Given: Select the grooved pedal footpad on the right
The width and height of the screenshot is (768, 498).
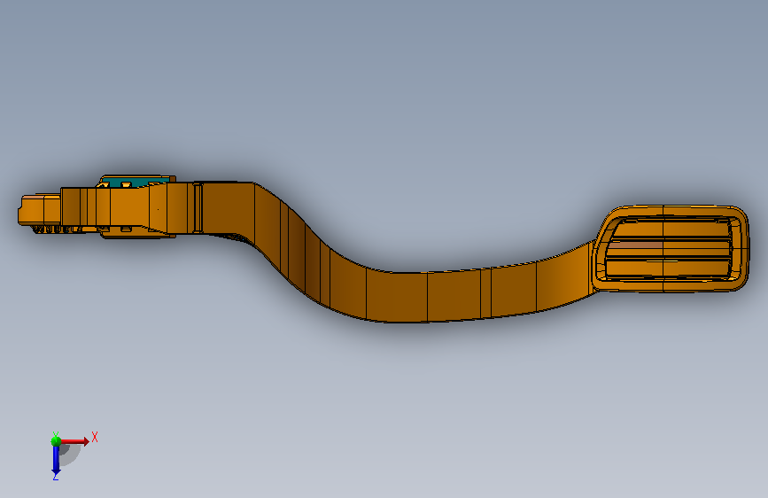Looking at the screenshot, I should tap(671, 249).
